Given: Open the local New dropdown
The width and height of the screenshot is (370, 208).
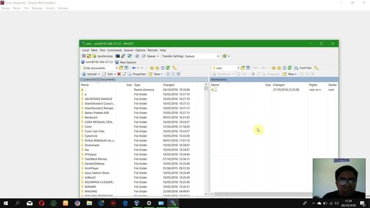Looking at the screenshot, I should (x=156, y=74).
